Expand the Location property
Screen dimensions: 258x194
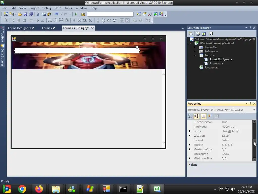click(190, 136)
